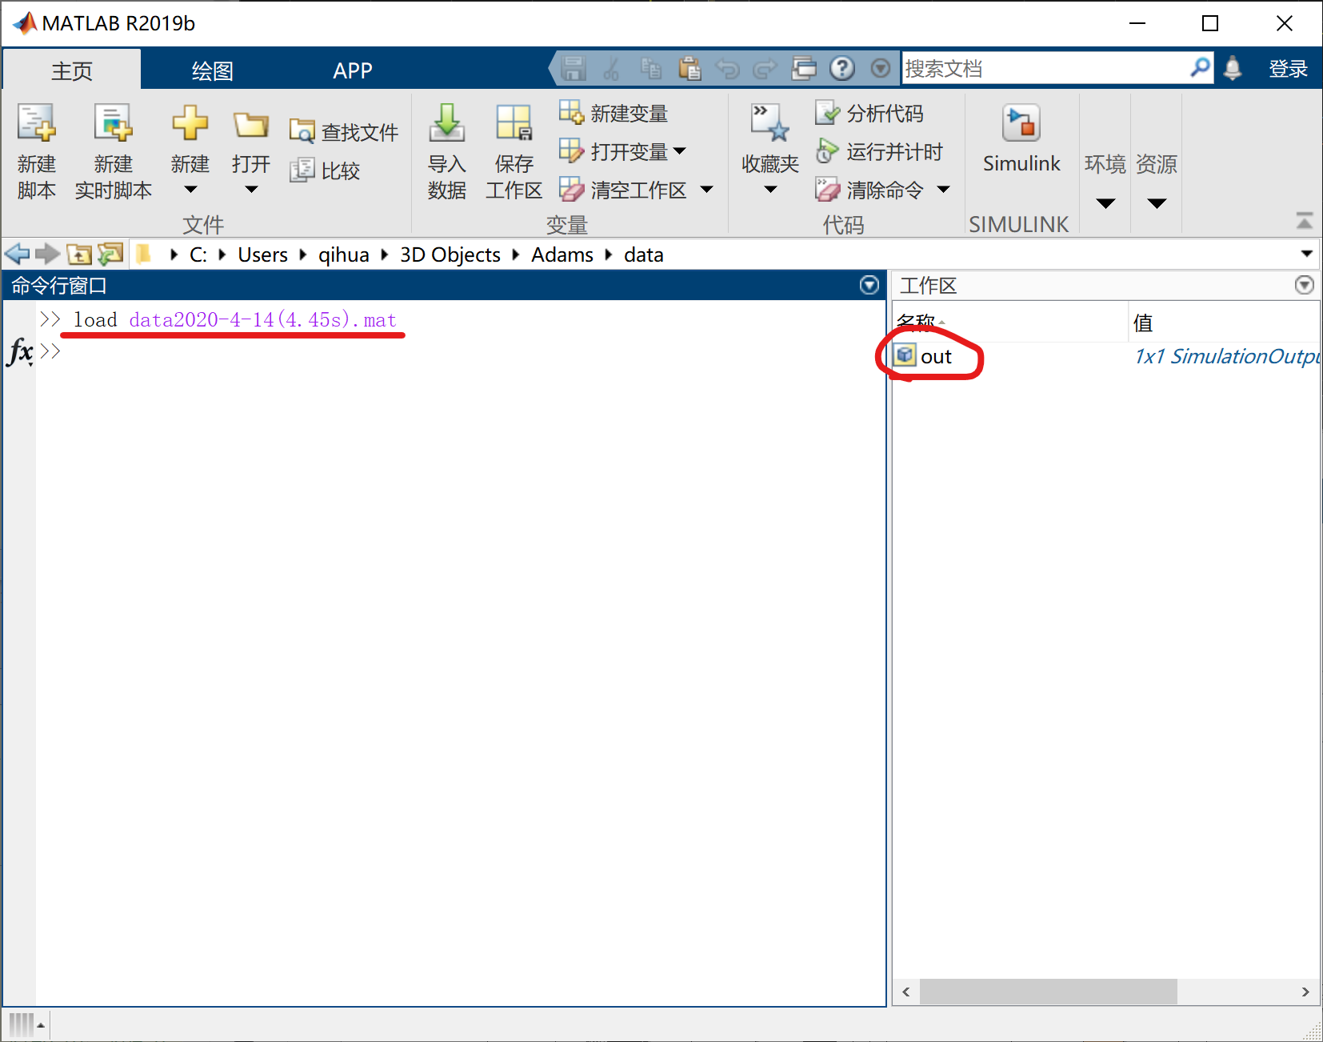Go up one folder level icon

click(79, 254)
